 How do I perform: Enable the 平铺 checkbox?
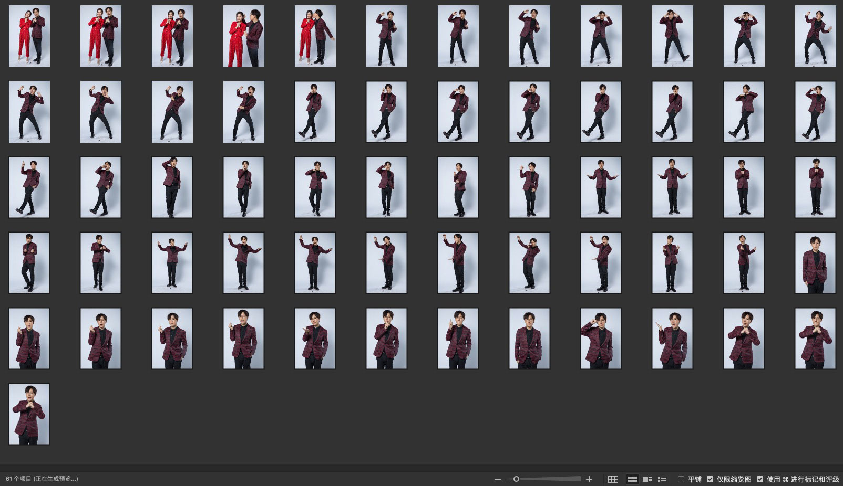[x=681, y=479]
